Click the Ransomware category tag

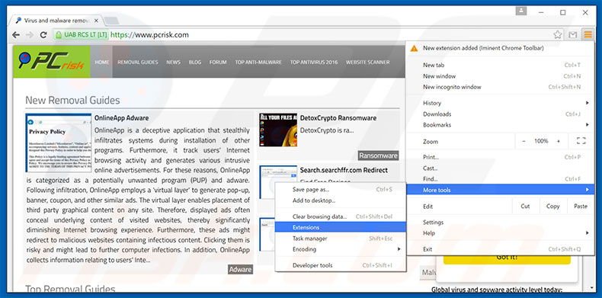378,155
